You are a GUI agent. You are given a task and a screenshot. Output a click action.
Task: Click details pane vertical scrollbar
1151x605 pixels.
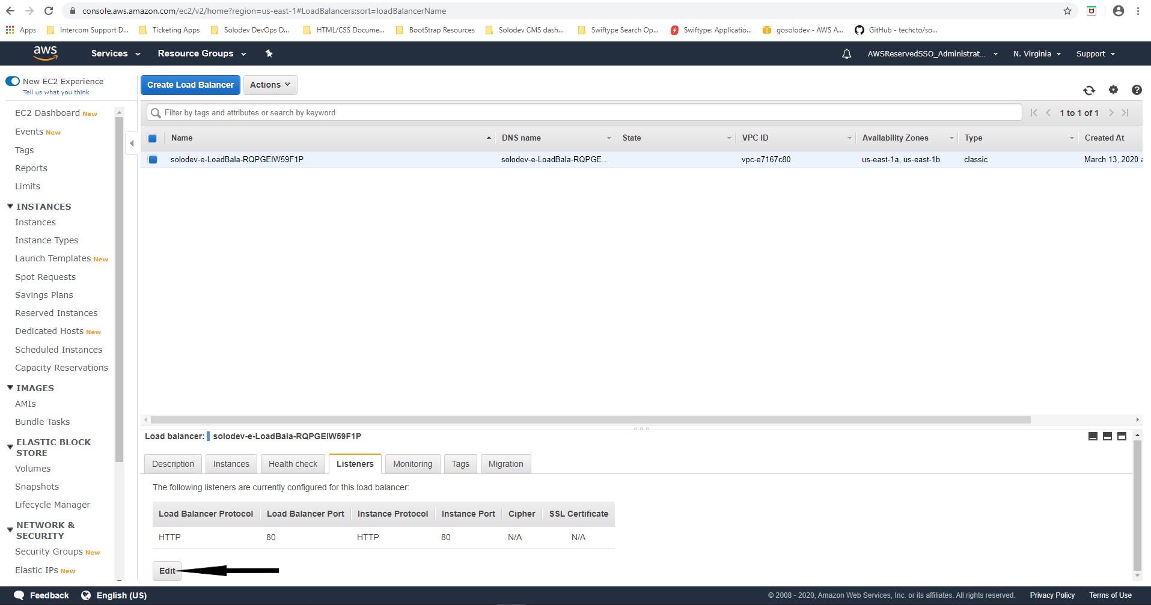1137,505
